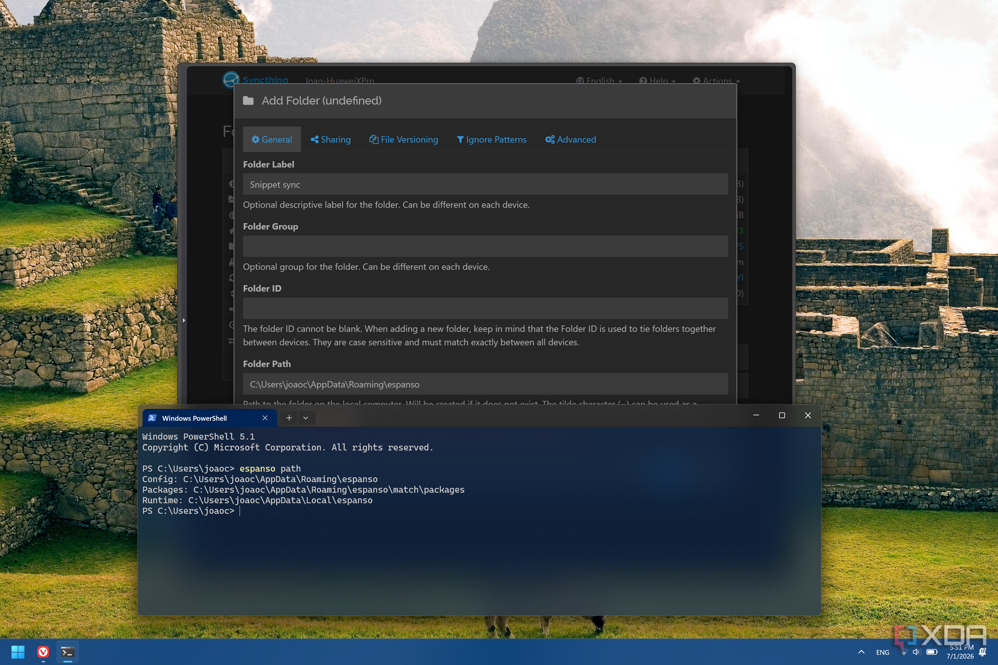Open the Actions menu in Syncthing
Viewport: 998px width, 665px height.
716,81
